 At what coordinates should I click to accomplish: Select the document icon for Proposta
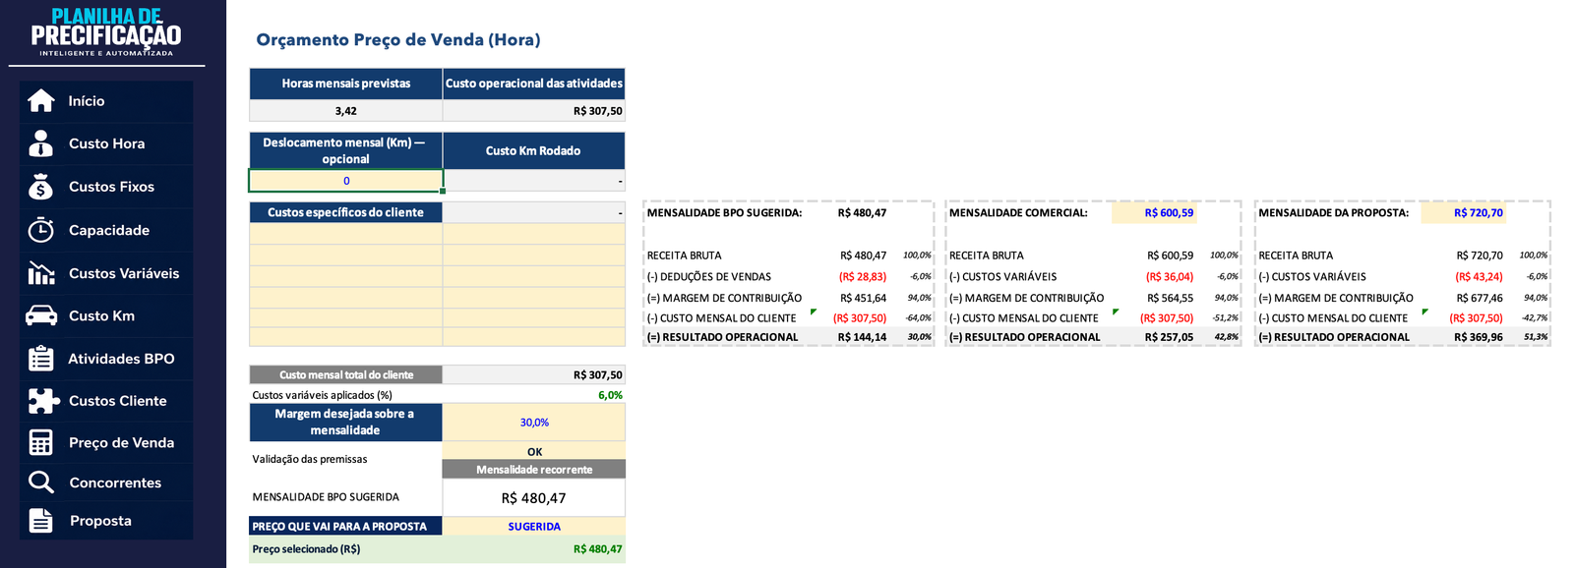click(x=41, y=521)
